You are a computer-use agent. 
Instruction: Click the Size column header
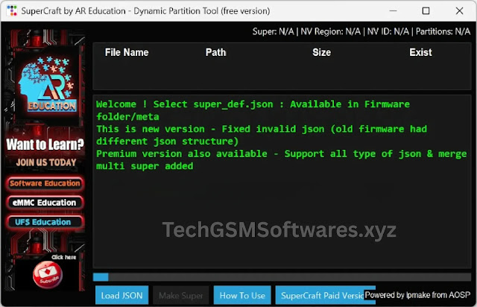click(x=321, y=53)
